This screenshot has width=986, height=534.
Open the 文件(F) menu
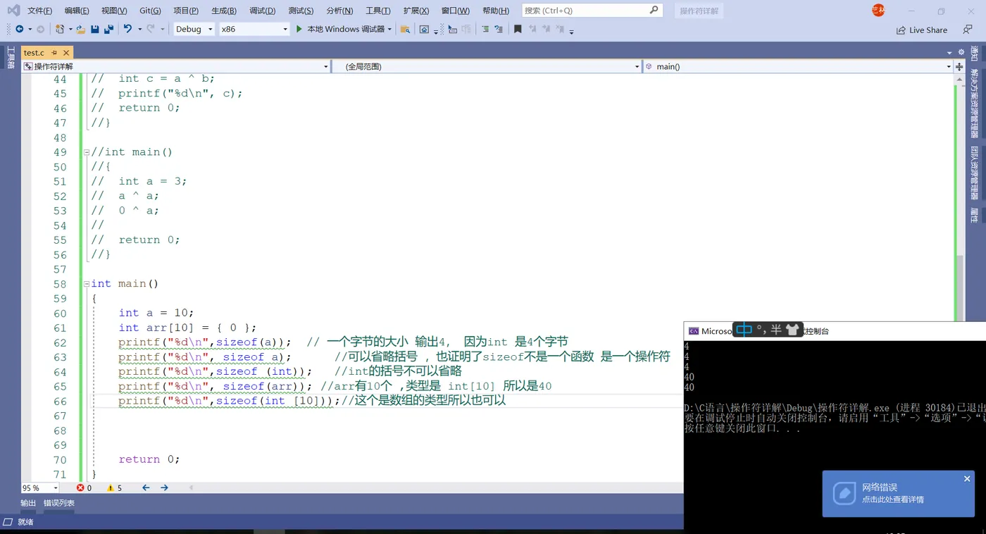(x=39, y=11)
